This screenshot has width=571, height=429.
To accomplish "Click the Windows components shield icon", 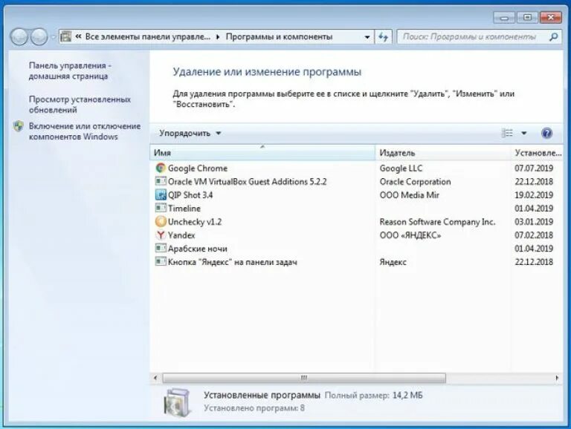I will coord(18,126).
